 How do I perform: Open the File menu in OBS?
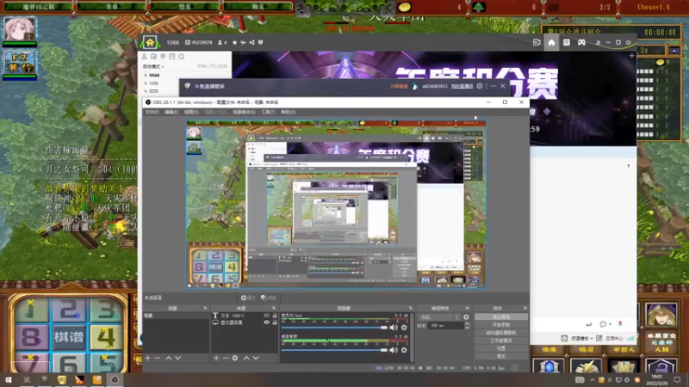[x=152, y=113]
